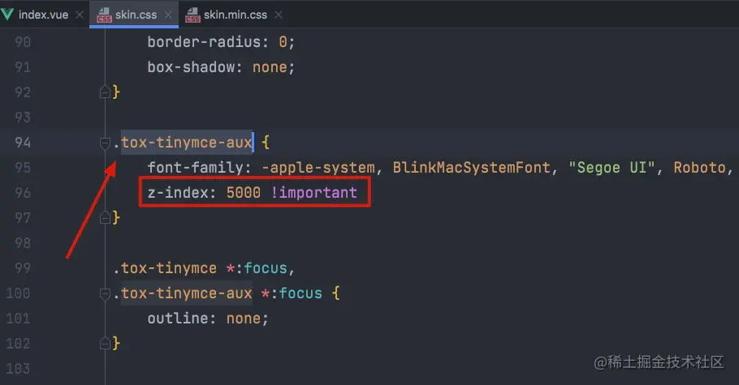The image size is (739, 385).
Task: Click the :focus pseudo-class on line 100
Action: tap(296, 293)
